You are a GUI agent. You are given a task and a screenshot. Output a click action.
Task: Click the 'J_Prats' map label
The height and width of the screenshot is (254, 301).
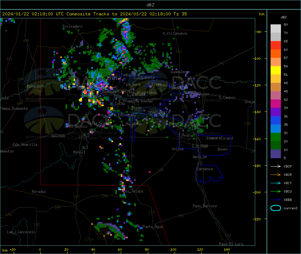click(185, 136)
